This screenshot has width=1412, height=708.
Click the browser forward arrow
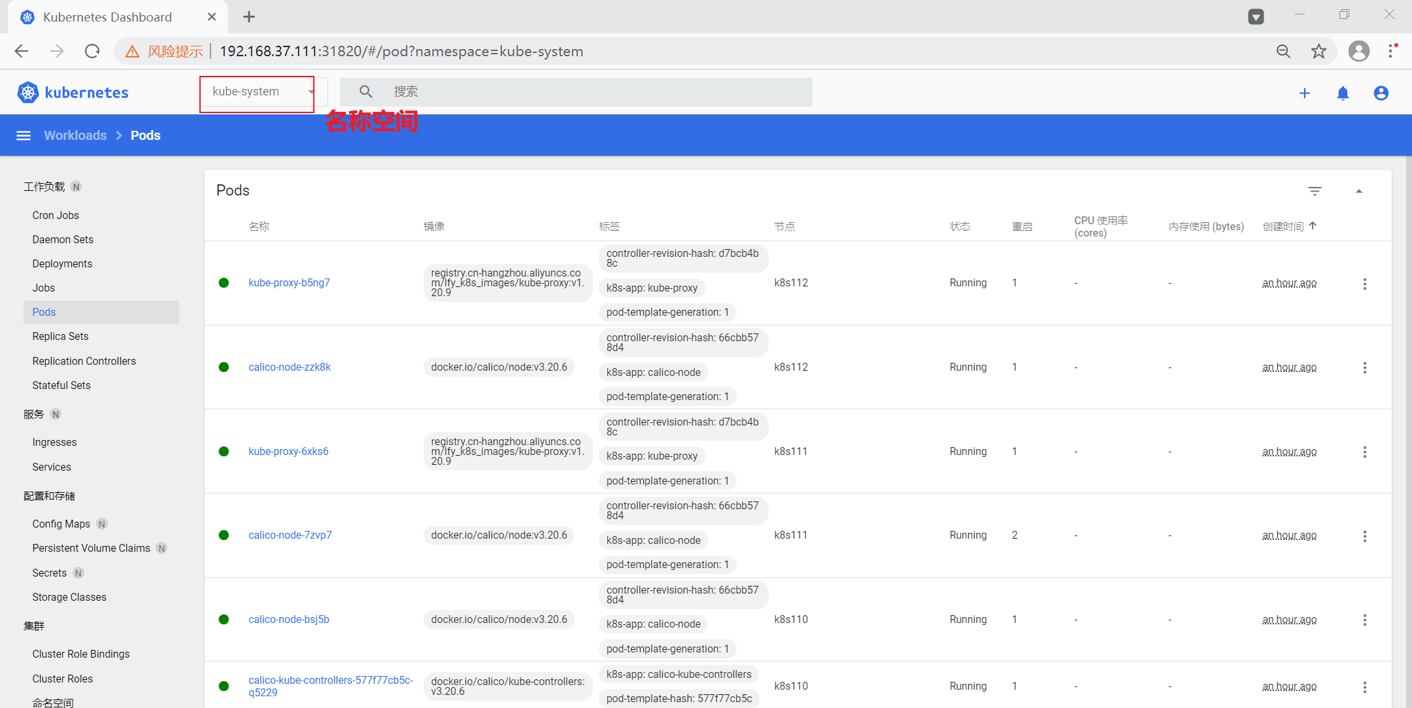click(x=57, y=51)
